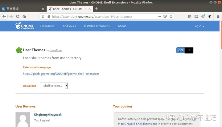Open page actions three-dot menu

[159, 16]
